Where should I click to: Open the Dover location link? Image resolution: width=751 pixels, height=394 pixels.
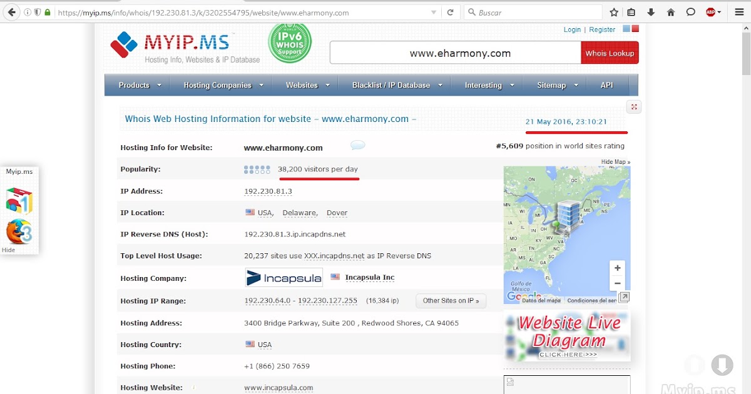(337, 213)
